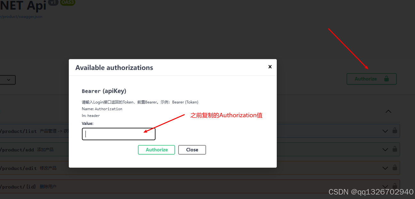Image resolution: width=415 pixels, height=199 pixels.
Task: Click the lock icon on /product/edit endpoint
Action: (x=395, y=168)
